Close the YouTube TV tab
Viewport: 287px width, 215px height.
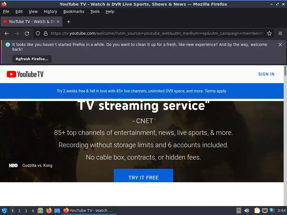(58, 22)
